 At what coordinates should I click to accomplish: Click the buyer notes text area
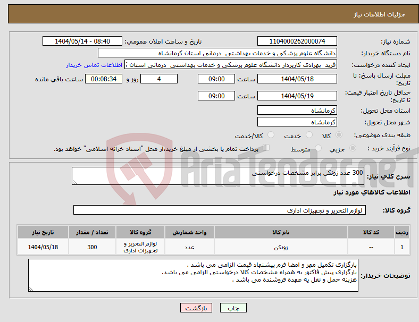pos(193,275)
